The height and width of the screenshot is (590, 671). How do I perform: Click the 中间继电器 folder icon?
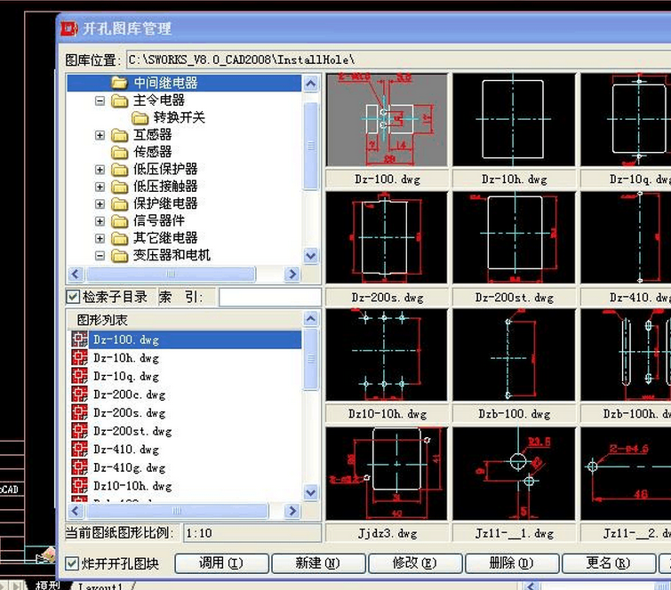(119, 83)
